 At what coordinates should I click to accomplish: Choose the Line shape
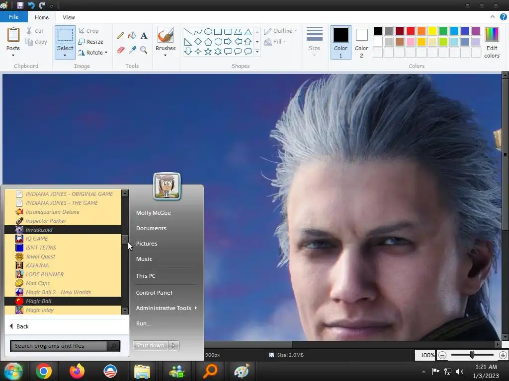(x=188, y=32)
